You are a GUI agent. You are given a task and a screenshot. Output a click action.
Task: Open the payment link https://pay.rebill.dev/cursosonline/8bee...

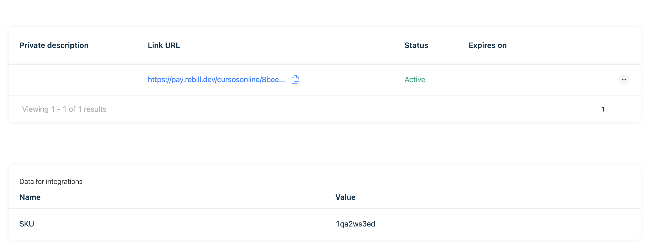(216, 79)
